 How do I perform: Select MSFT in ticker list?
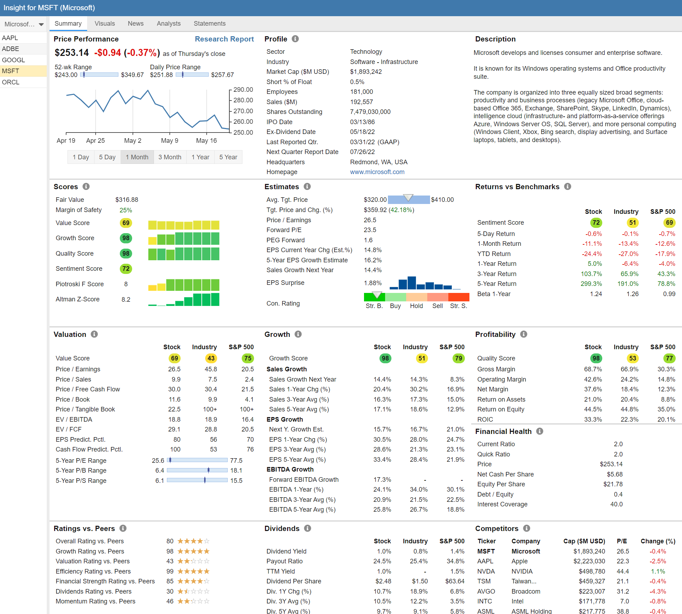[24, 71]
